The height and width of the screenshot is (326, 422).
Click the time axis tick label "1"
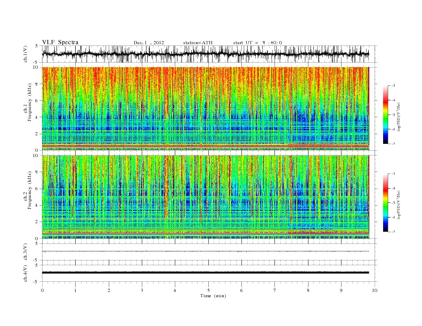75,290
